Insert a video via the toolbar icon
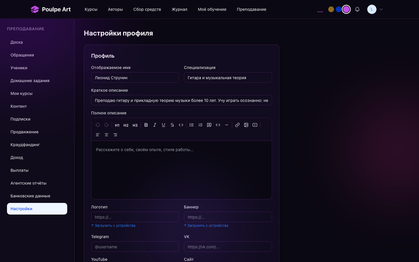This screenshot has width=419, height=262. click(255, 125)
